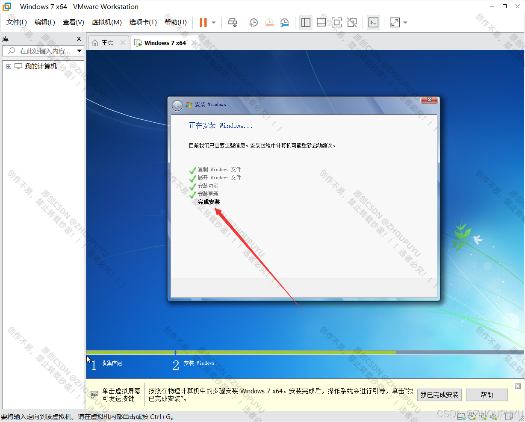Revert the VM to its previous snapshot

point(269,22)
